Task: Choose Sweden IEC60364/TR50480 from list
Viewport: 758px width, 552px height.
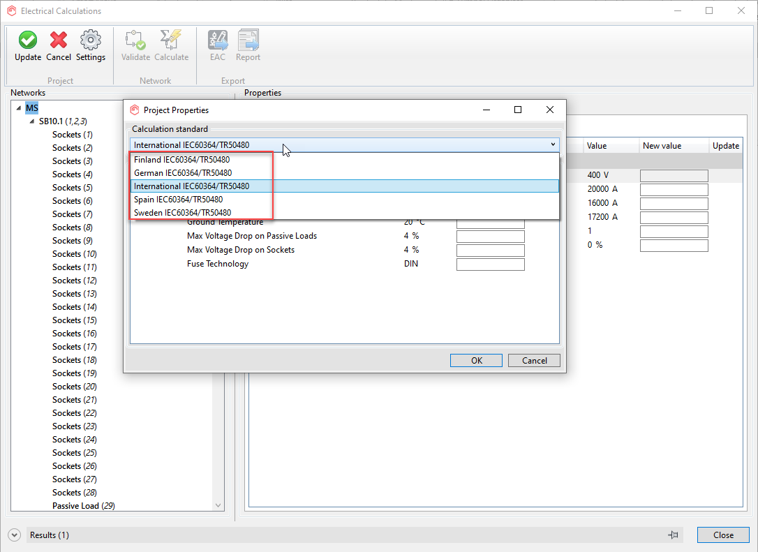Action: (183, 213)
